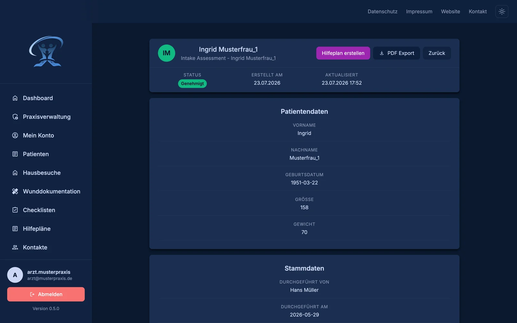Click Nachname value Musterfrau_1
This screenshot has width=517, height=323.
[x=304, y=158]
